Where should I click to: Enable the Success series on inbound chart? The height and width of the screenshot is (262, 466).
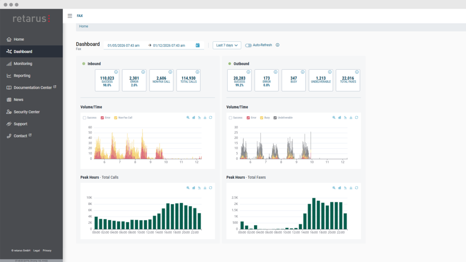pyautogui.click(x=84, y=118)
